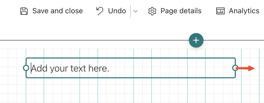Click the curved Undo arrow icon
264x103 pixels.
pyautogui.click(x=100, y=11)
